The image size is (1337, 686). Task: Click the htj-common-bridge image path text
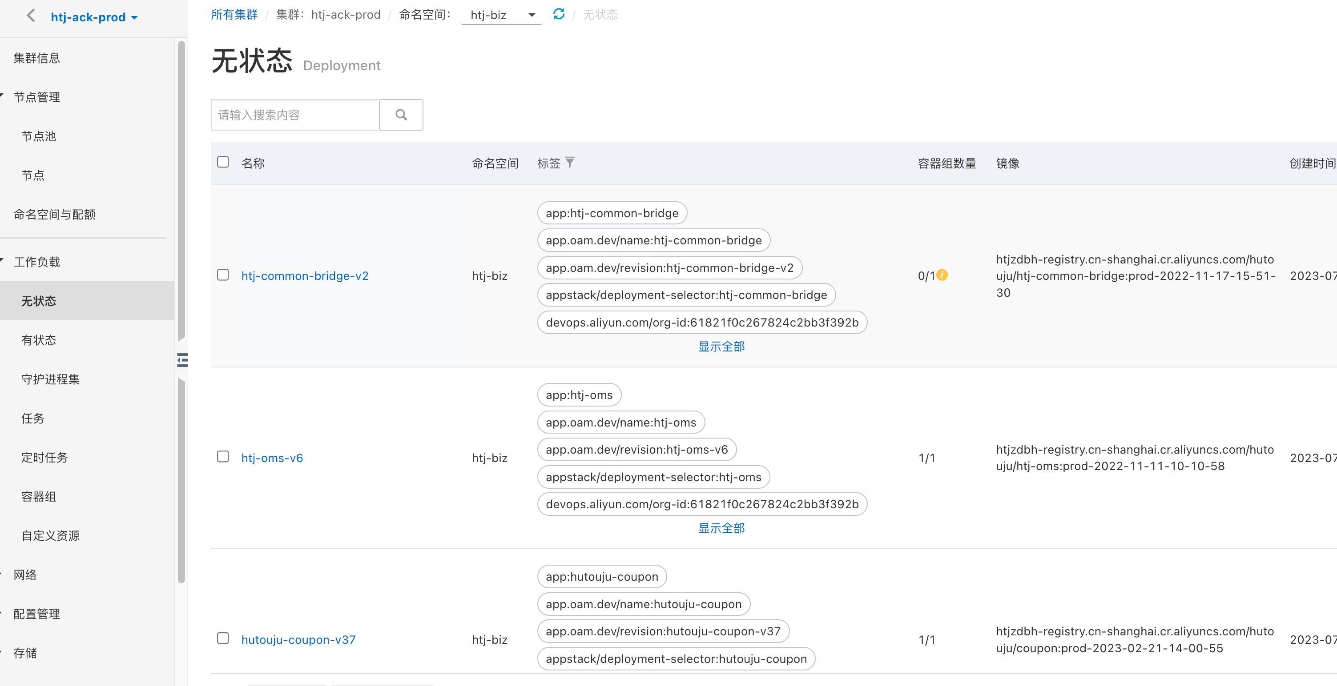click(1136, 276)
